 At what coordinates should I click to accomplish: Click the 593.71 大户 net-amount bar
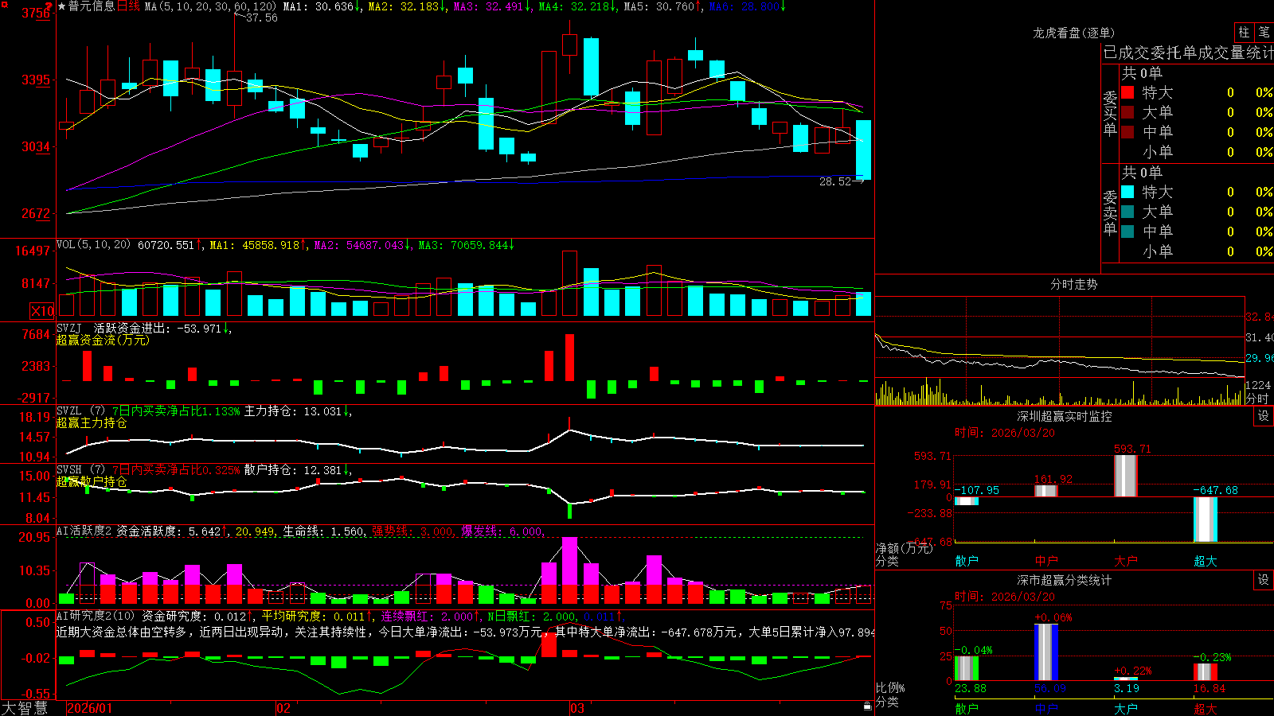click(x=1126, y=476)
